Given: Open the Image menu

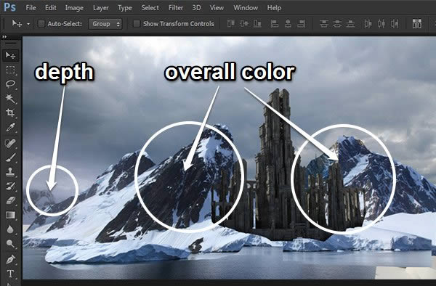Looking at the screenshot, I should point(74,8).
